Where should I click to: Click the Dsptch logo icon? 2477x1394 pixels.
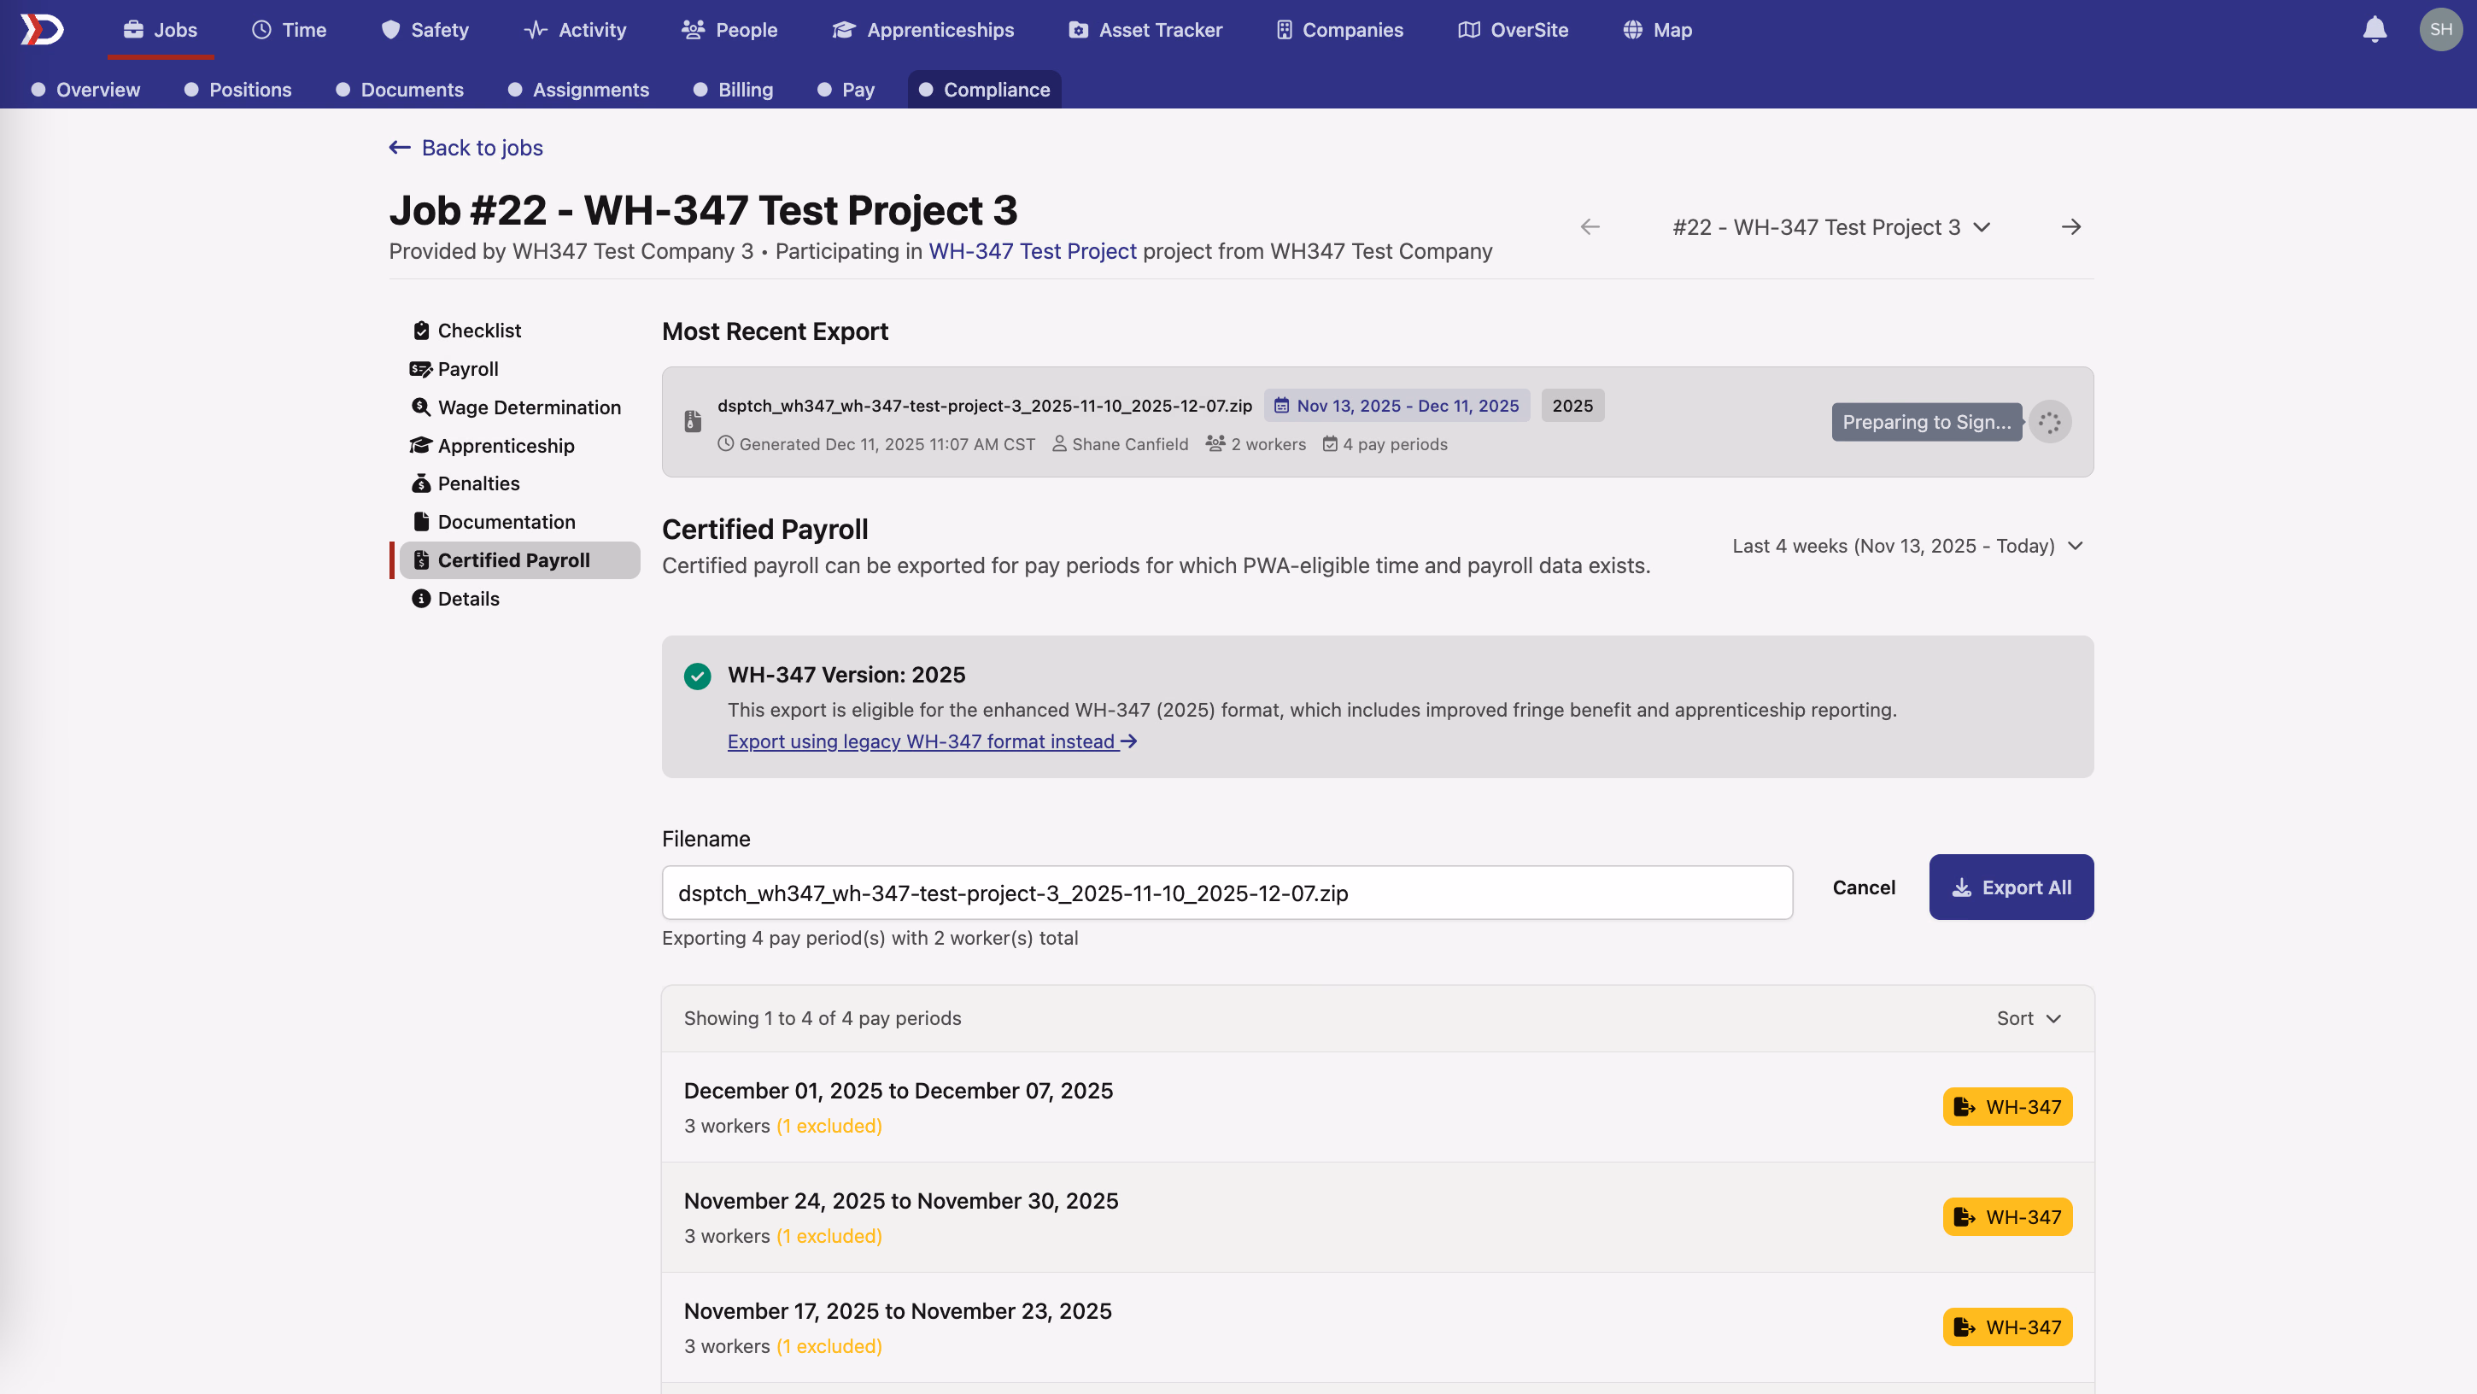pos(43,30)
